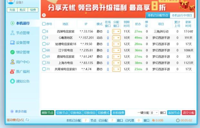Open 用户中心 in the sidebar
This screenshot has width=200, height=128.
coord(20,62)
